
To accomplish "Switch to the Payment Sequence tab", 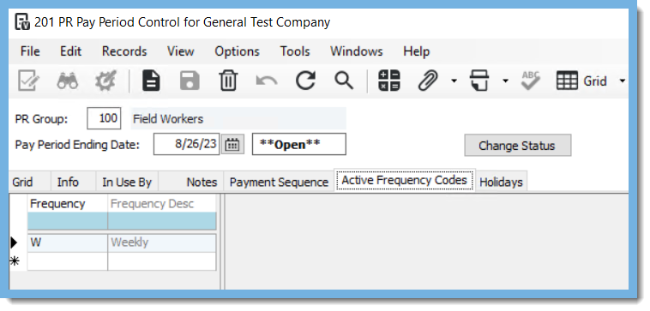I will (x=279, y=182).
